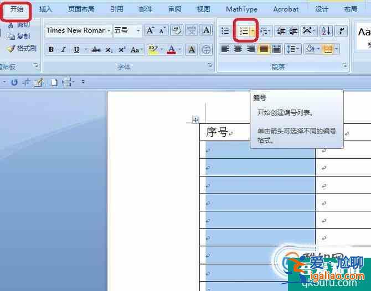The height and width of the screenshot is (291, 371).
Task: Click the shrink font icon
Action: pyautogui.click(x=162, y=31)
